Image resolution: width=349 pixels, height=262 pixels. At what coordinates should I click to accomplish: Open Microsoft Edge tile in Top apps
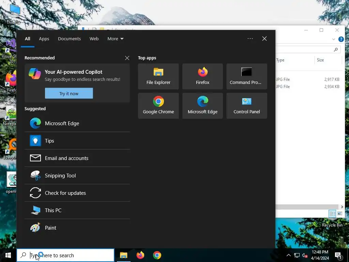(x=202, y=106)
